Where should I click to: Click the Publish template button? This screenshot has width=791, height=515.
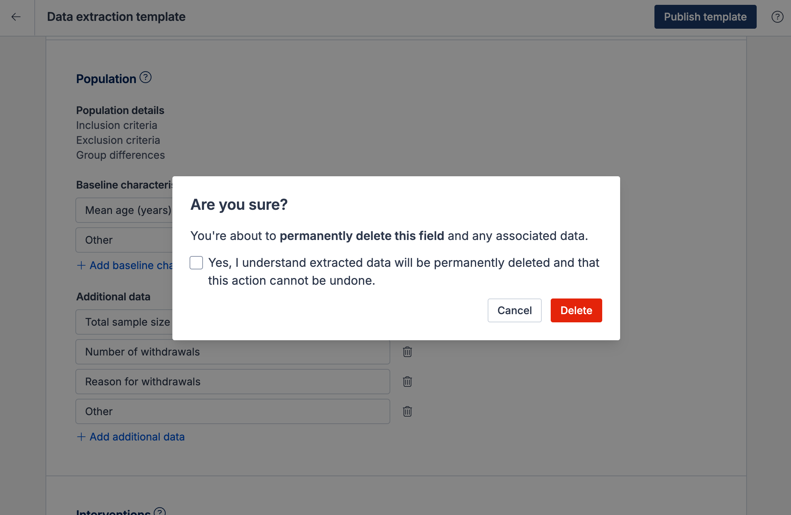click(x=705, y=17)
